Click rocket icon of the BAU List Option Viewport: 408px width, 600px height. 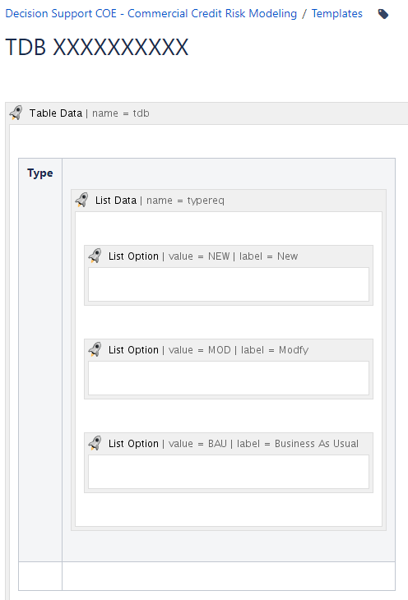pos(95,443)
